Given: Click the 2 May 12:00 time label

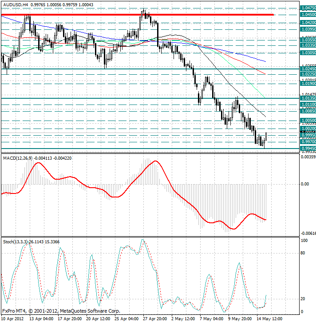Looking at the screenshot, I should pos(183,319).
